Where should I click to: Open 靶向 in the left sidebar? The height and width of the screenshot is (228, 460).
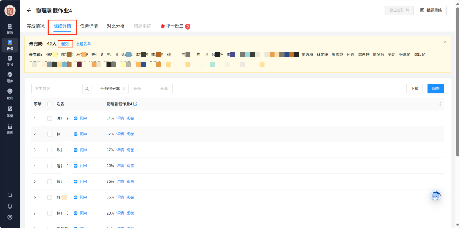coord(10,94)
